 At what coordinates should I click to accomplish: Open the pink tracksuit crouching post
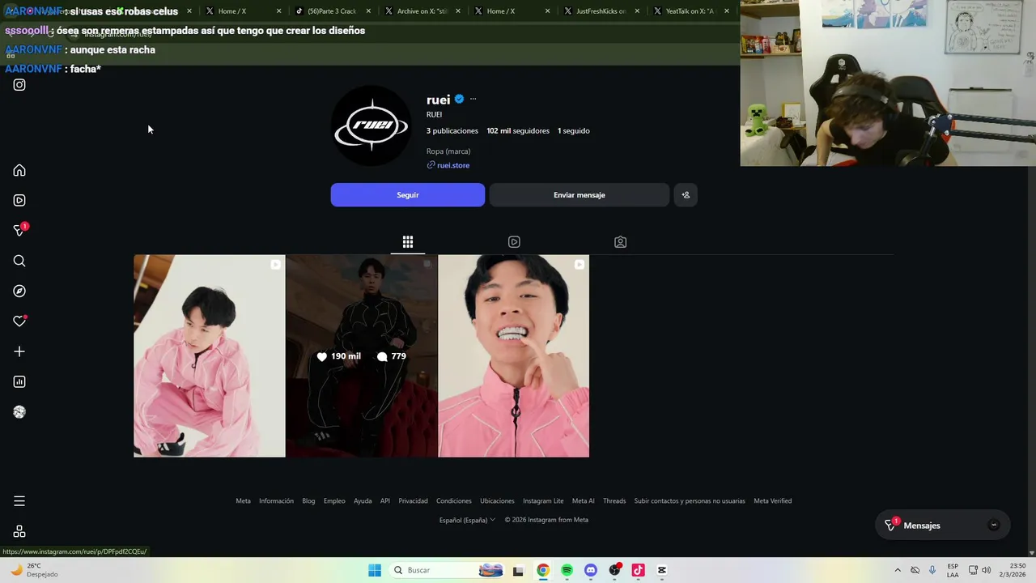210,356
